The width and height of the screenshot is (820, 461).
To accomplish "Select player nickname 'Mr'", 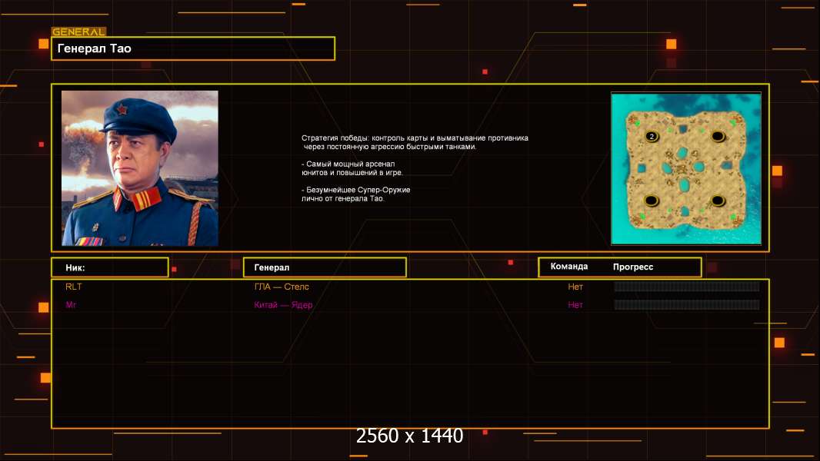I will point(71,305).
